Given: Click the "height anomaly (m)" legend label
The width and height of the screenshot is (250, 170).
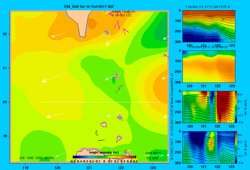Looking at the screenshot, I should (104, 152).
